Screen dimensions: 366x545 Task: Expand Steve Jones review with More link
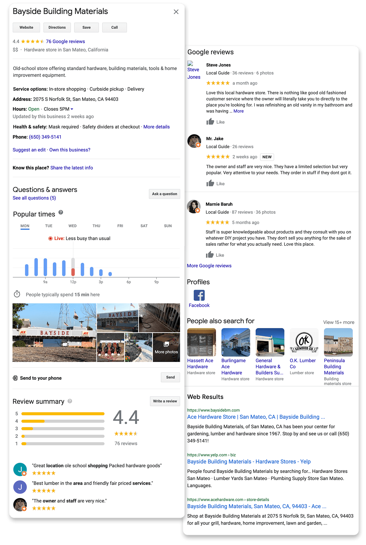point(239,111)
